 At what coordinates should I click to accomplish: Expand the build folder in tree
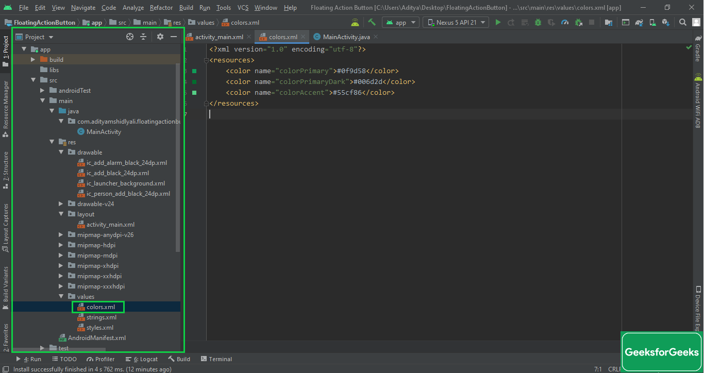tap(33, 59)
